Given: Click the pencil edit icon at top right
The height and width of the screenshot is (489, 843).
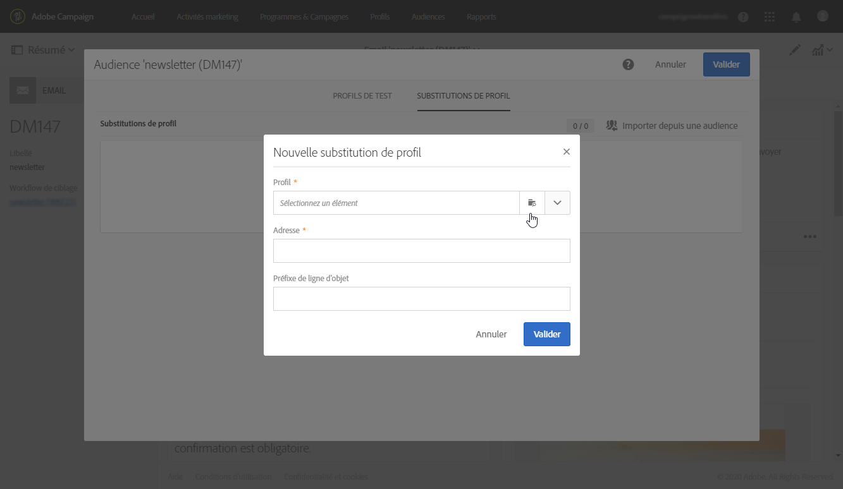Looking at the screenshot, I should click(x=795, y=50).
